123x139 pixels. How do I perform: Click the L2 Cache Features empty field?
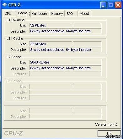click(65, 74)
